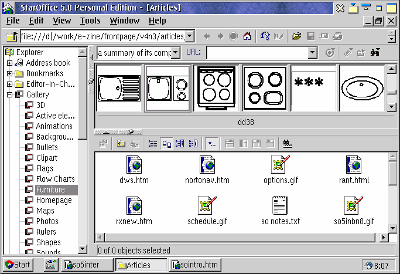Select the four-burner stove thumbnail
This screenshot has width=400, height=274.
click(x=216, y=88)
